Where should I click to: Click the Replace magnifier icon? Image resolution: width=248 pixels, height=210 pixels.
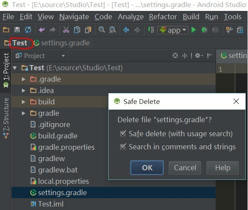pyautogui.click(x=113, y=30)
